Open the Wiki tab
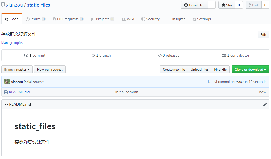271x159 pixels. point(128,19)
